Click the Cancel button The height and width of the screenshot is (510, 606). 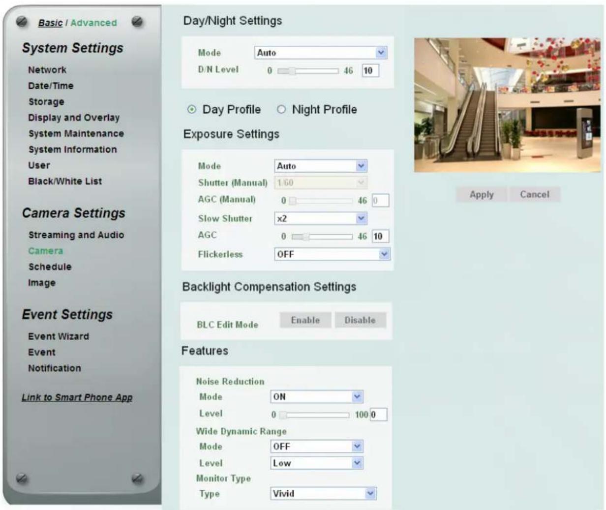pyautogui.click(x=535, y=194)
